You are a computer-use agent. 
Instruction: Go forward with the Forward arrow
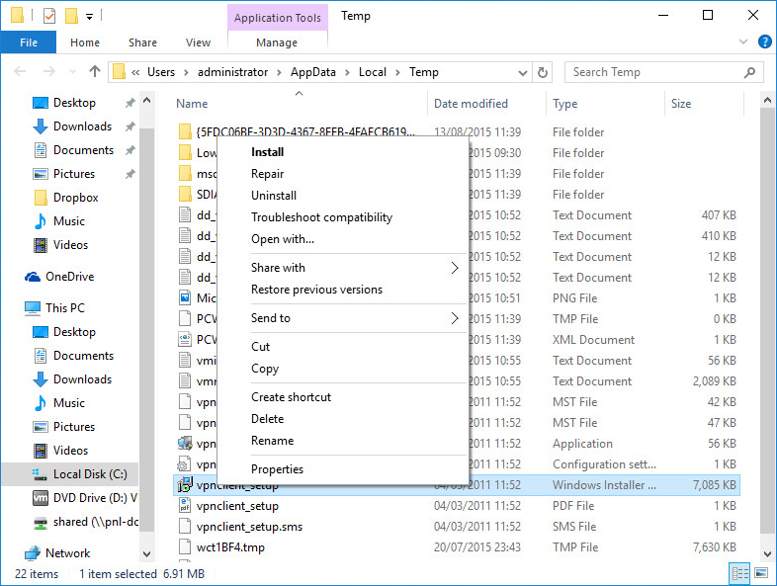48,72
